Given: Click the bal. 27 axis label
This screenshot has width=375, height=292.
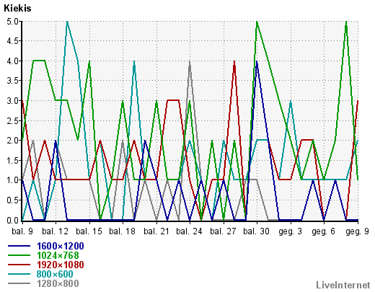Looking at the screenshot, I should coord(224,231).
